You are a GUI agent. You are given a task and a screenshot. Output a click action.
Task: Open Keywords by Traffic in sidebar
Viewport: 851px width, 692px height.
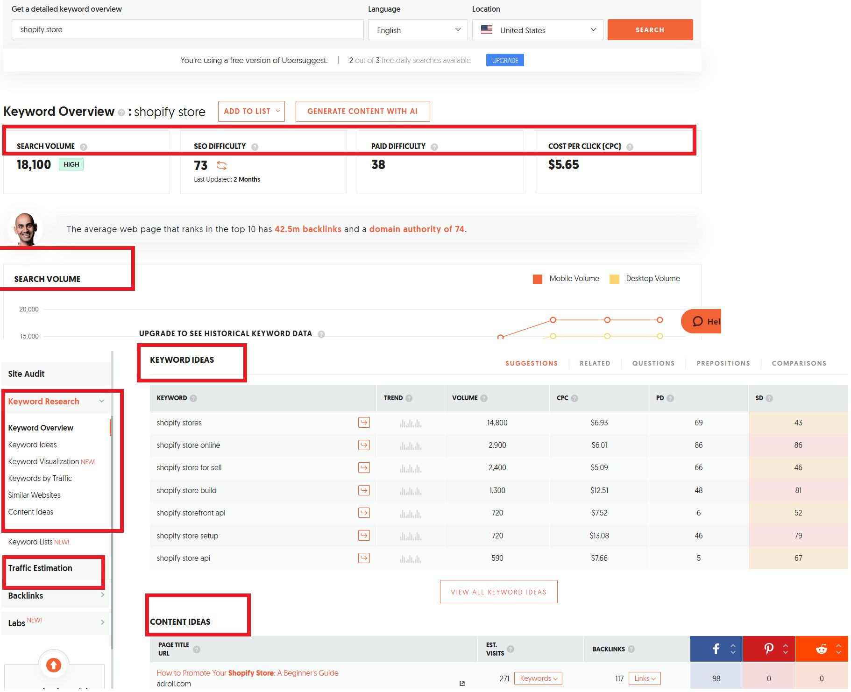(x=40, y=478)
